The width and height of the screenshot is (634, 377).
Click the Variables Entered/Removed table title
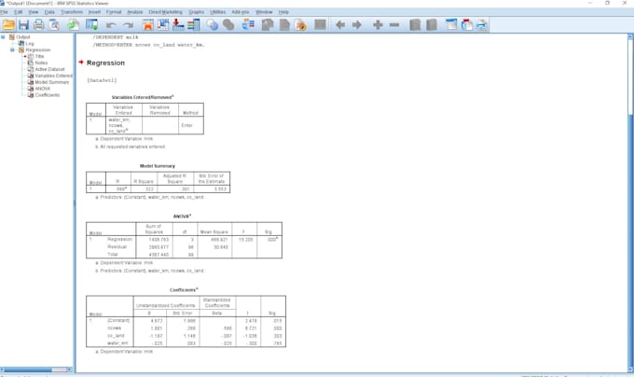143,97
